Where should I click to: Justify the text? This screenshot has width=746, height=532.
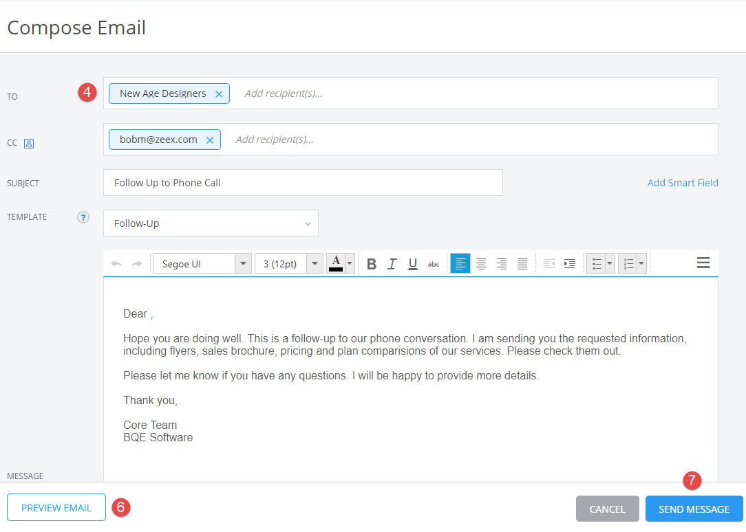coord(522,264)
